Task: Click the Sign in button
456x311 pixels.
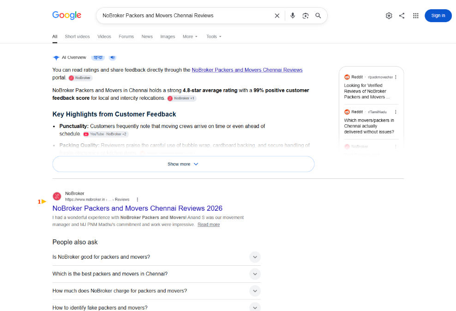Action: (438, 16)
